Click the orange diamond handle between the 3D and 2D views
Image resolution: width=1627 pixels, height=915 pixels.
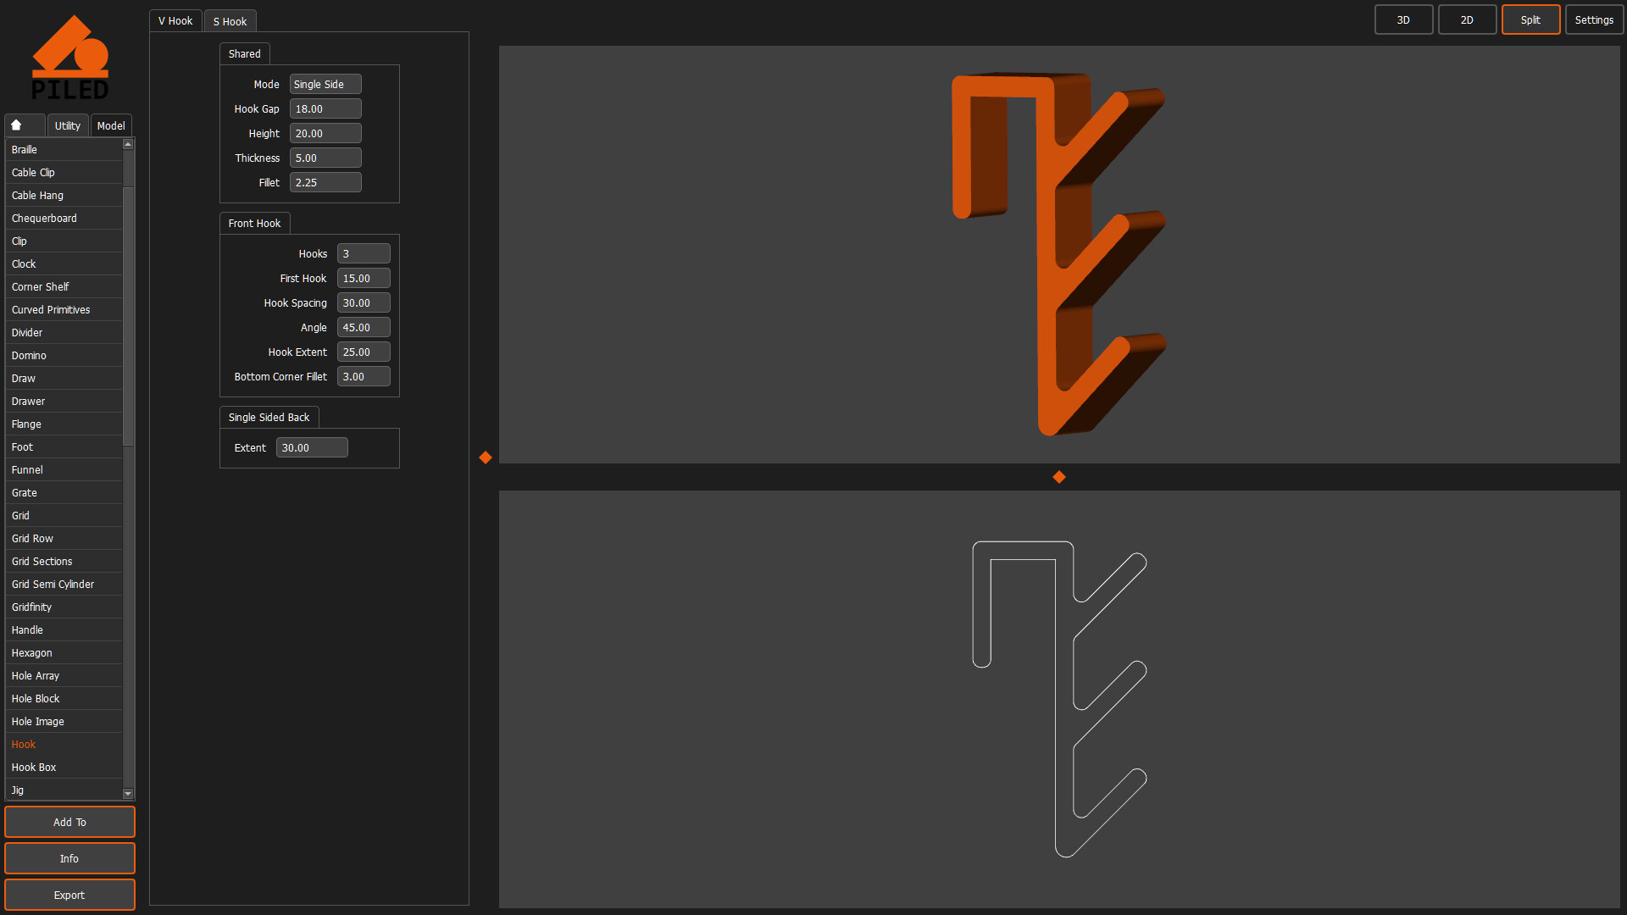[1059, 477]
